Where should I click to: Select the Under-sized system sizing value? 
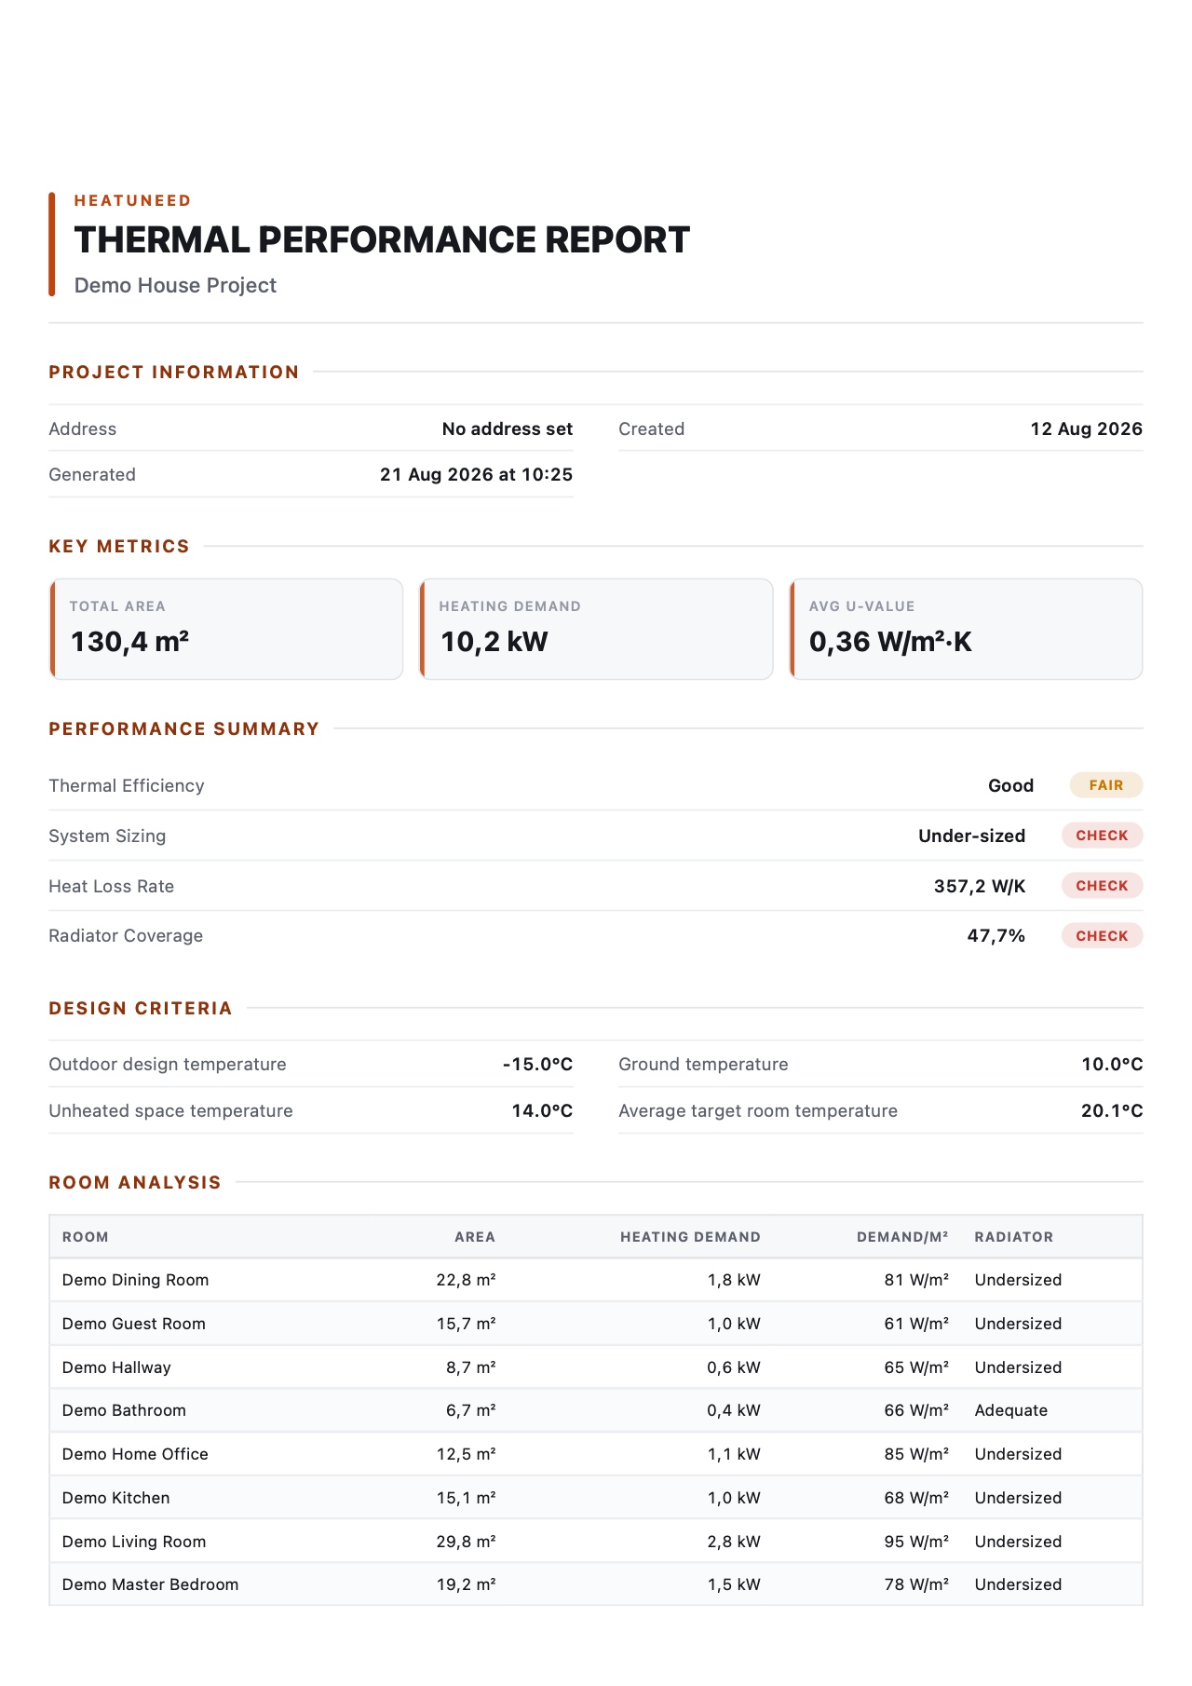pyautogui.click(x=972, y=836)
